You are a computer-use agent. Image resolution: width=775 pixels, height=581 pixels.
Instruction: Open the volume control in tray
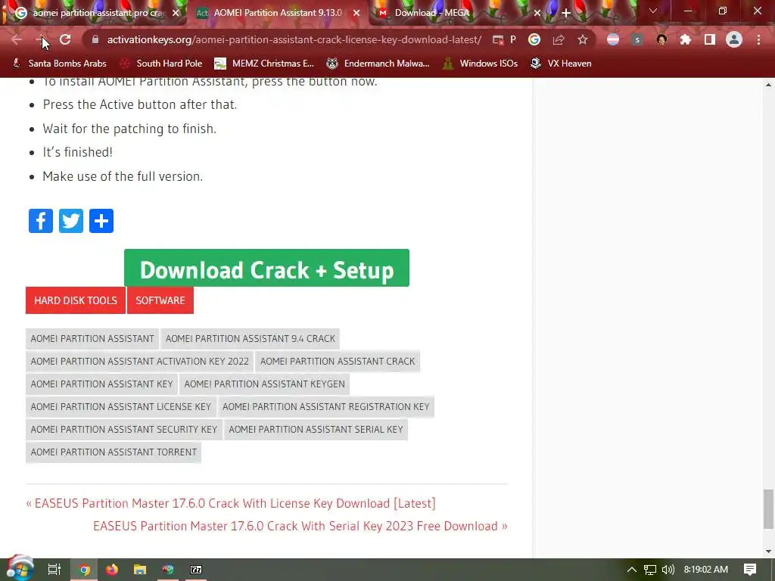point(668,570)
